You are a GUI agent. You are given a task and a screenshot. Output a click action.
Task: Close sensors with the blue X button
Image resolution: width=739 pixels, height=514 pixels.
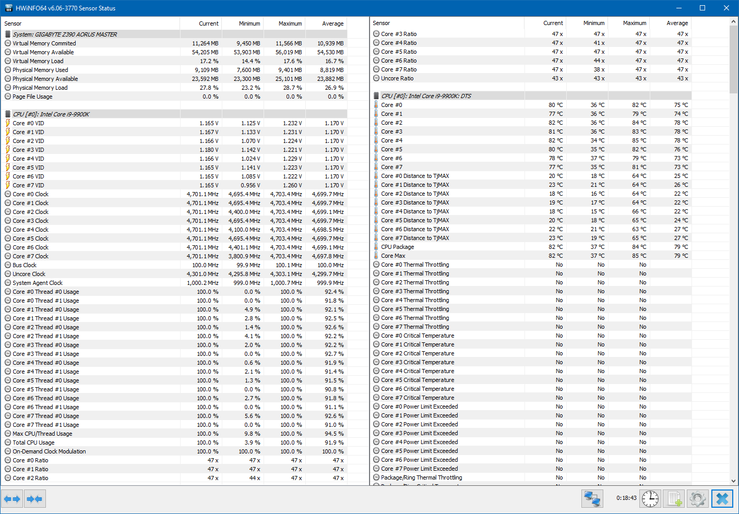[722, 499]
